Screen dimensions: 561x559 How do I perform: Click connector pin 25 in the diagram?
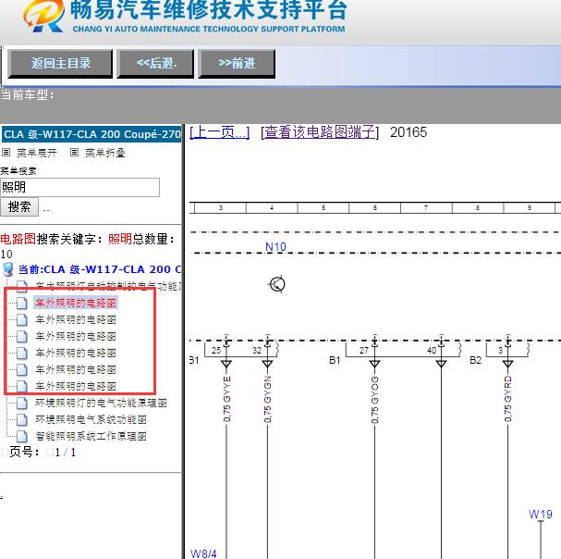click(216, 350)
